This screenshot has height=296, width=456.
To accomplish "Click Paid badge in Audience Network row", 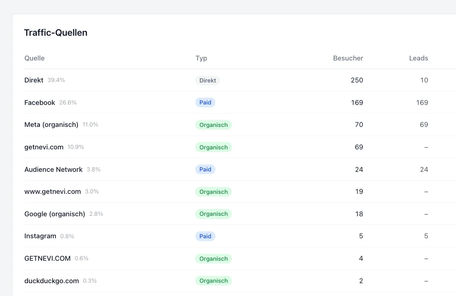I will click(x=205, y=170).
